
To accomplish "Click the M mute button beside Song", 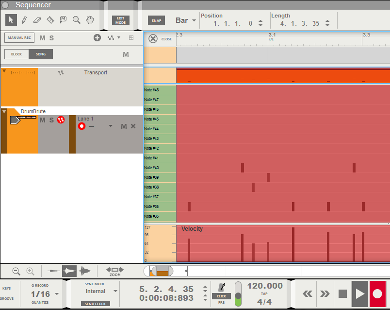I will tap(126, 54).
